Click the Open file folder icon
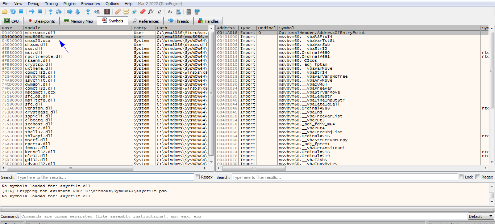Viewport: 495px width, 224px height. 5,12
